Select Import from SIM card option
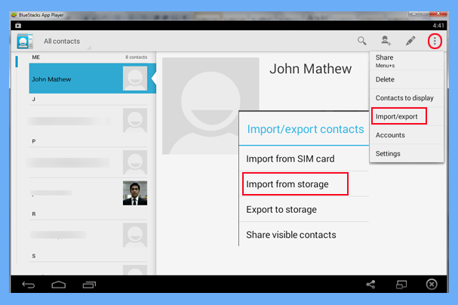Screen dimensions: 458x305 click(x=290, y=159)
